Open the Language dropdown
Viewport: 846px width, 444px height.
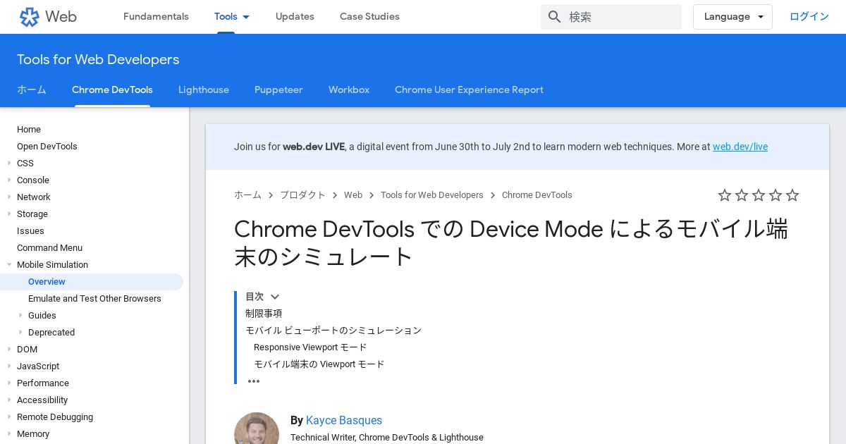pos(732,17)
